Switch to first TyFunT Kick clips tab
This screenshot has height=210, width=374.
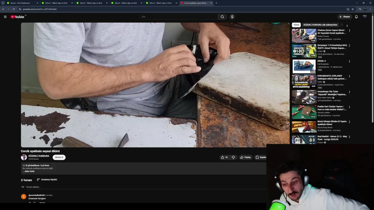[x=57, y=3]
